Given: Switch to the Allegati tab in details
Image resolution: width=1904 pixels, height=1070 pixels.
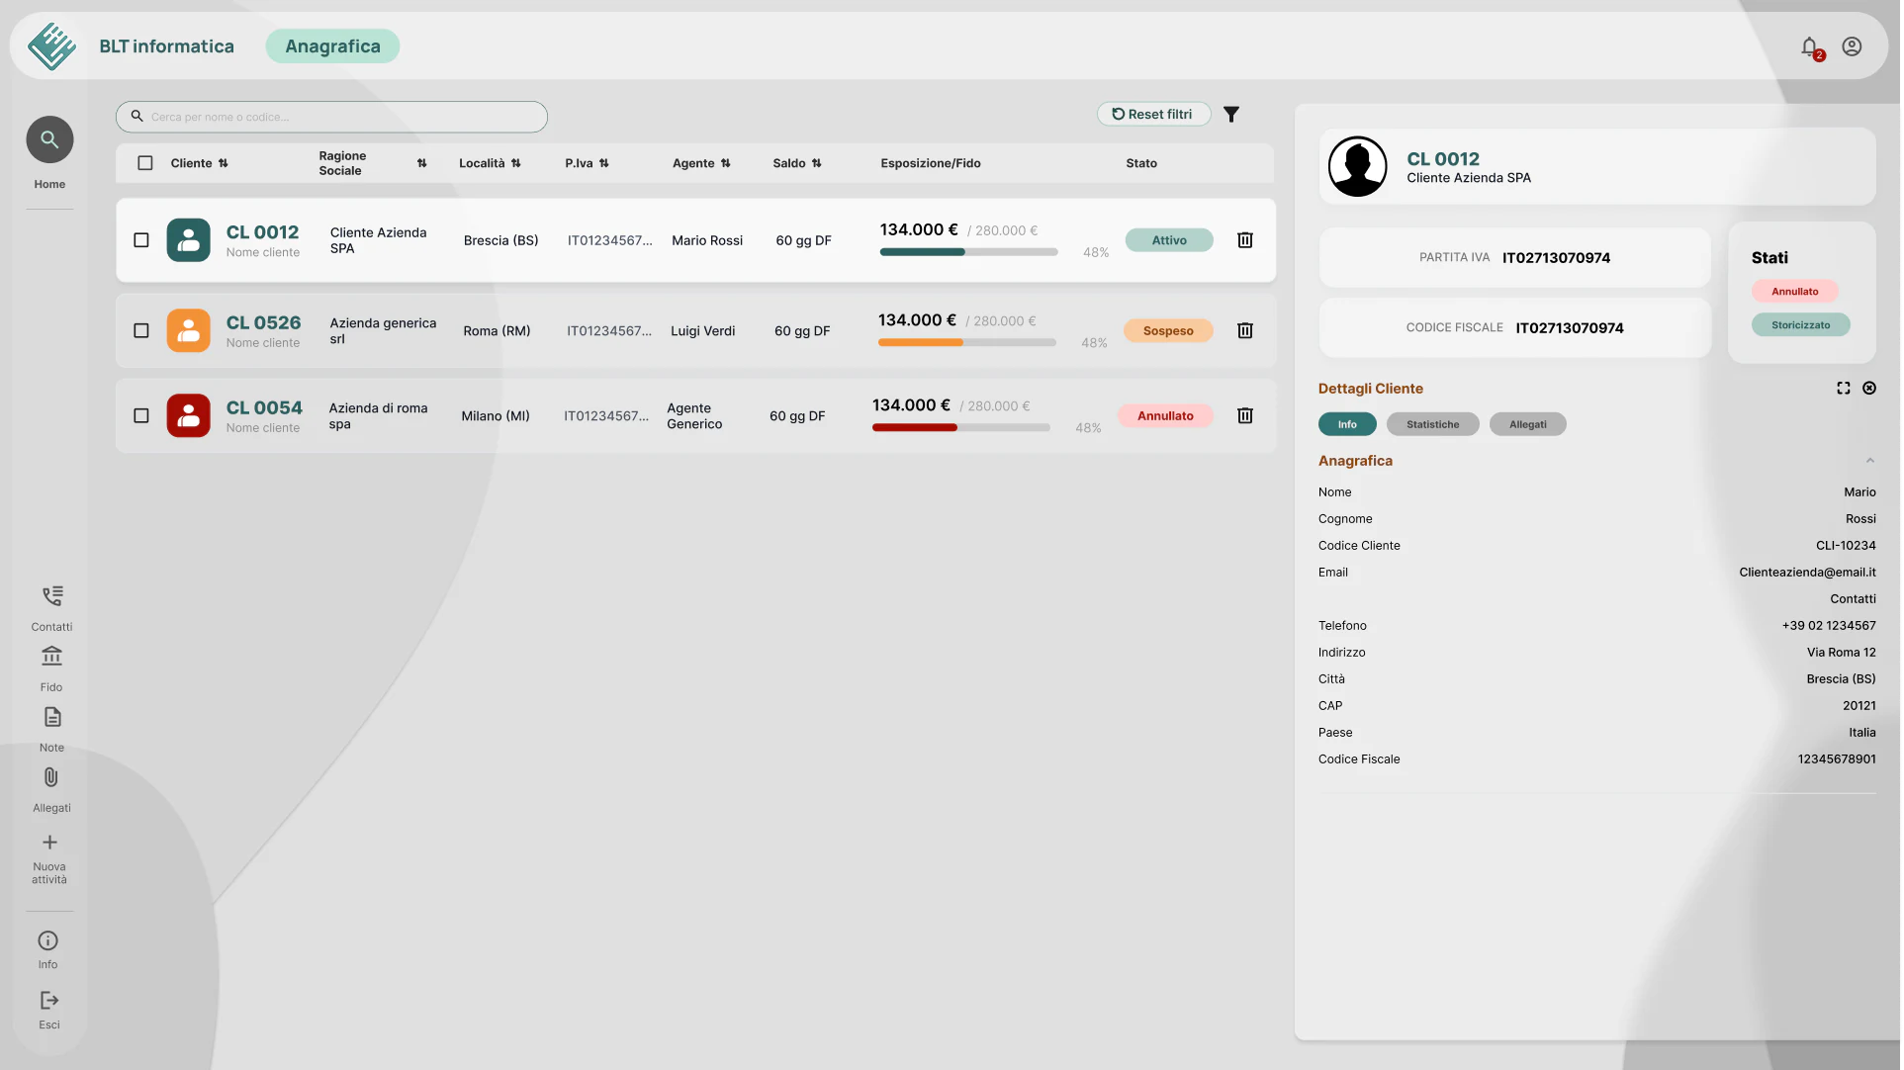Looking at the screenshot, I should coord(1527,424).
